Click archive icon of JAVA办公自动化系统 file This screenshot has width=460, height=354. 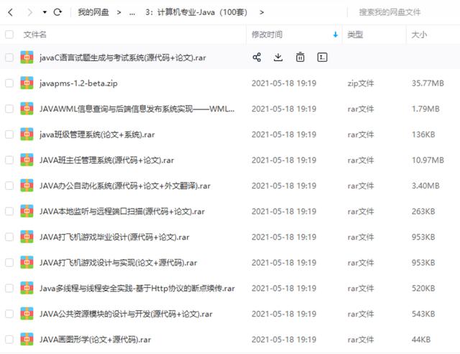tap(27, 186)
